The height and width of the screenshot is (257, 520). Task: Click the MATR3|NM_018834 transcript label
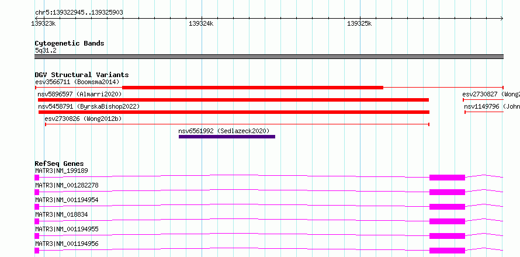(x=61, y=214)
